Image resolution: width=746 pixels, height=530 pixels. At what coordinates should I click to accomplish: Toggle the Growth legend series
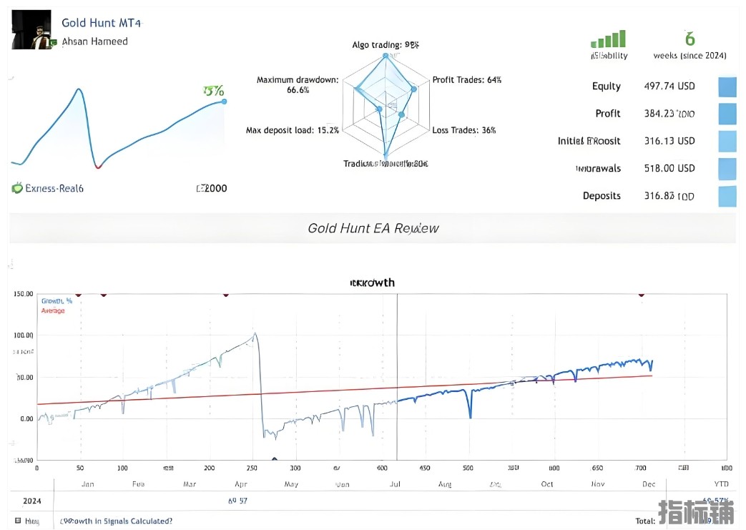point(57,301)
